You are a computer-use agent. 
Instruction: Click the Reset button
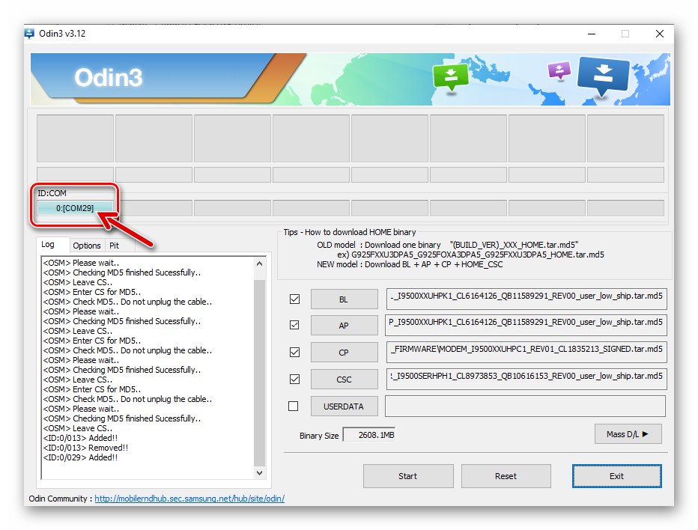coord(506,476)
